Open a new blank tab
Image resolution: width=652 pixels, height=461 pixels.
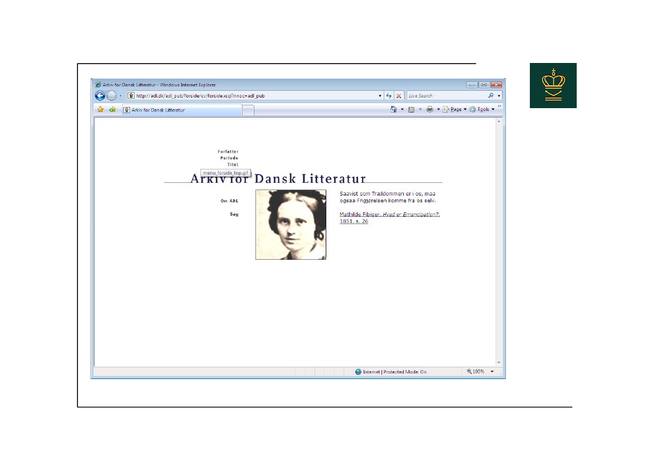pos(248,110)
